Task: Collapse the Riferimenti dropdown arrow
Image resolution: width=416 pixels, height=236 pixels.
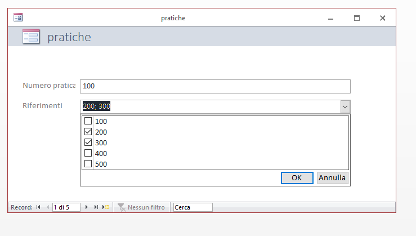Action: pyautogui.click(x=345, y=107)
